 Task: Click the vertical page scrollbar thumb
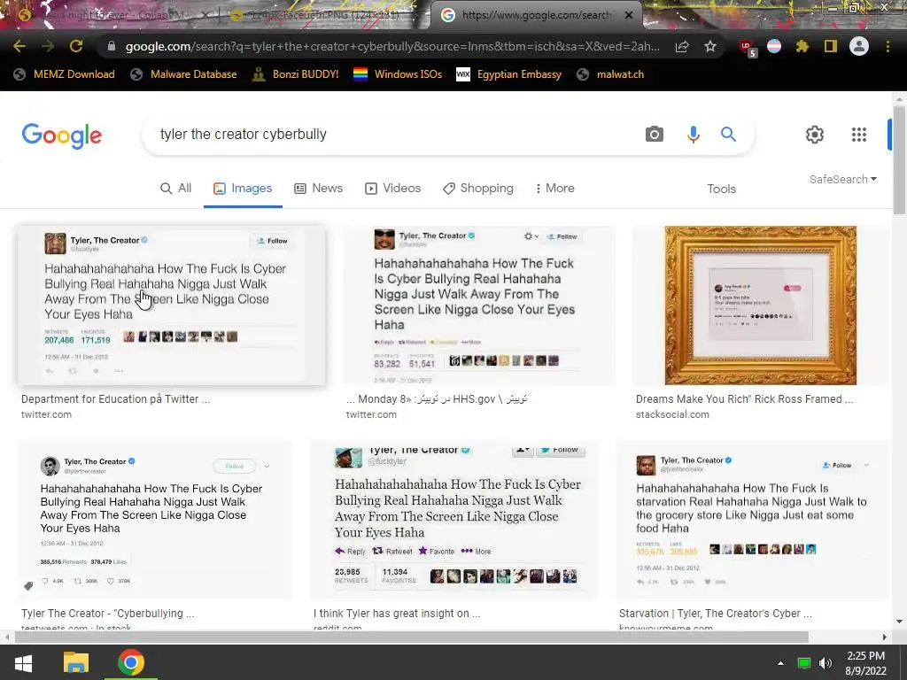(899, 160)
